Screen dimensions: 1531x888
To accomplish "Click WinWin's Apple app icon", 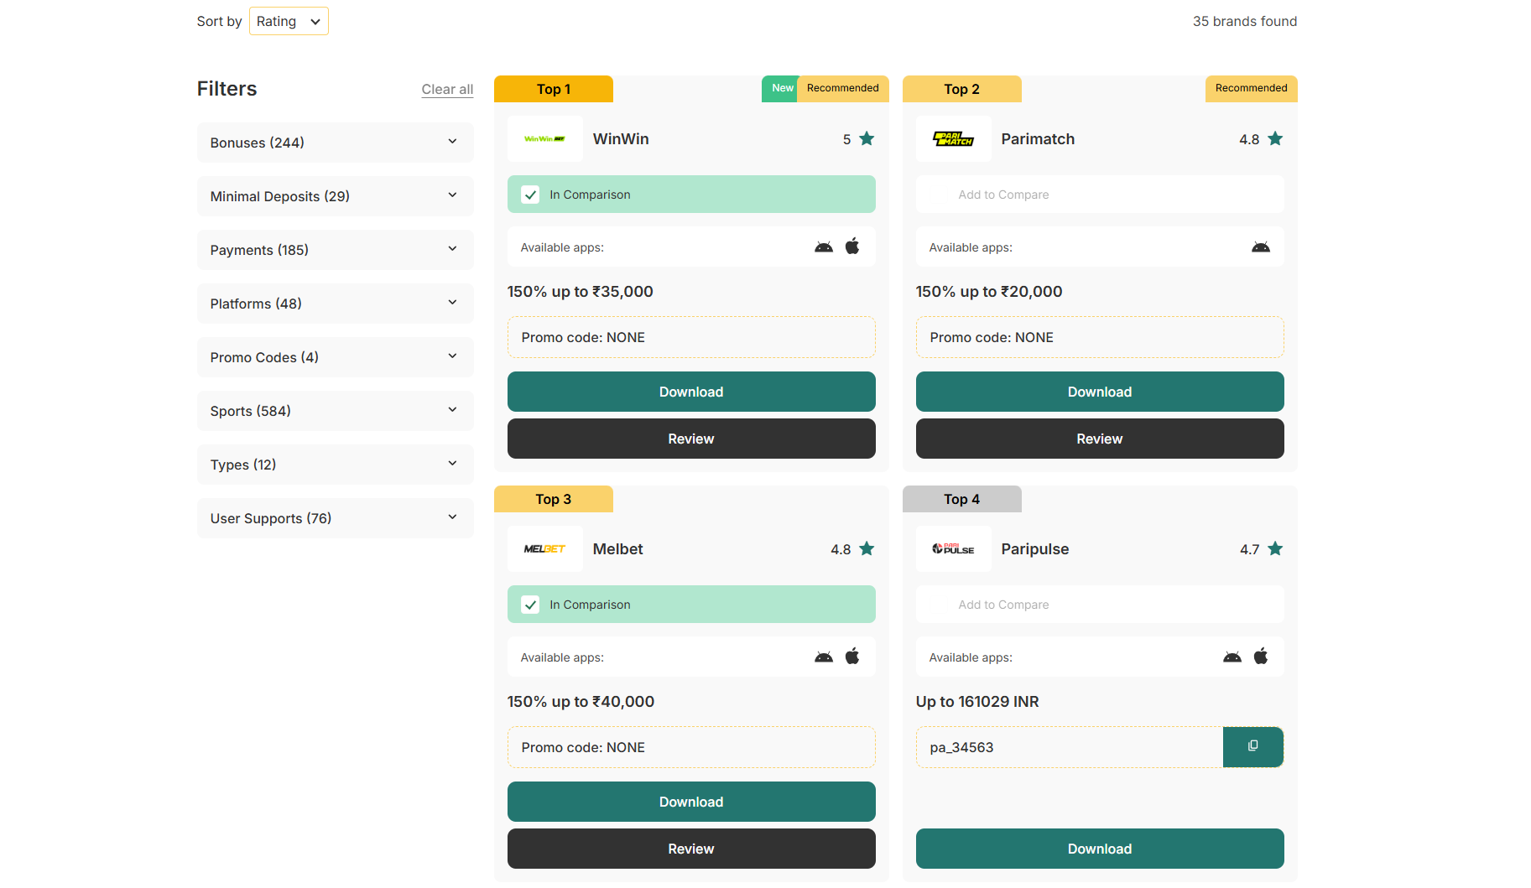I will pos(852,246).
